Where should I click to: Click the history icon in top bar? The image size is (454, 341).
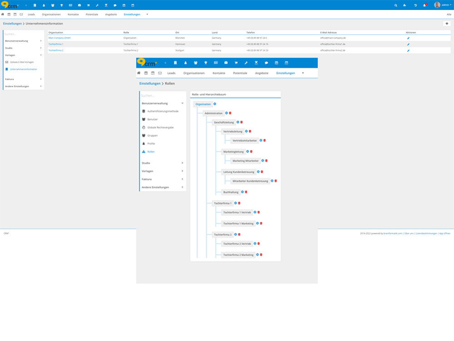point(415,5)
